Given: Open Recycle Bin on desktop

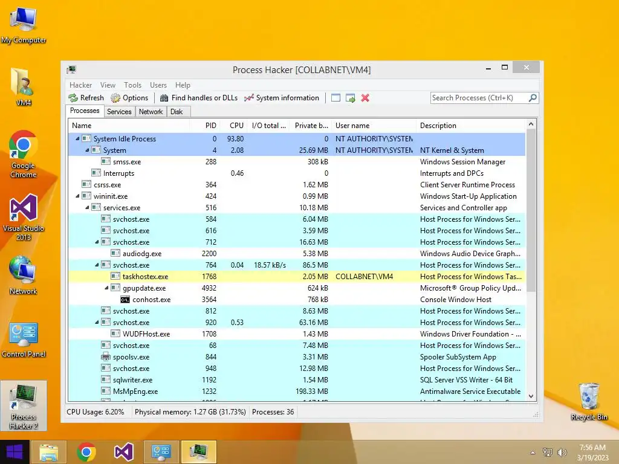Looking at the screenshot, I should [589, 401].
